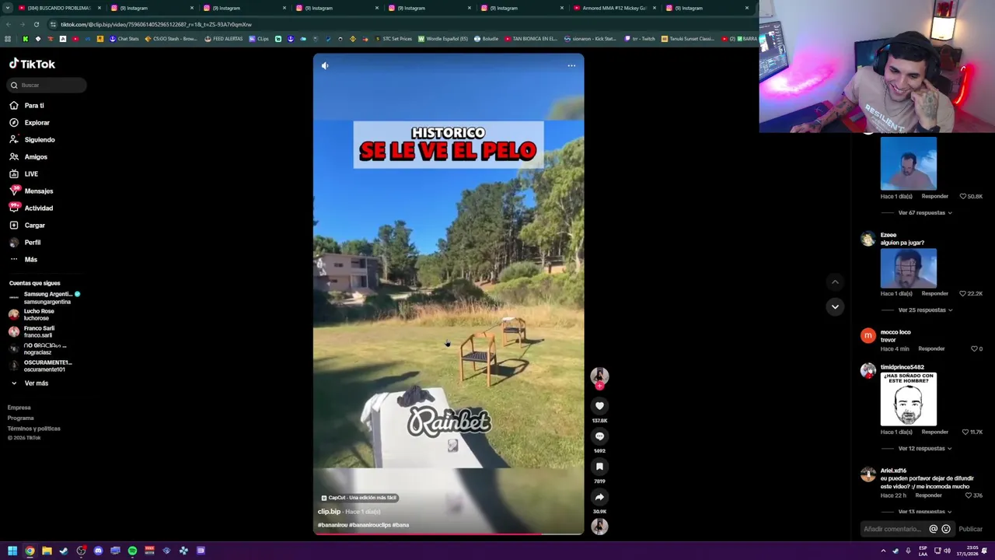Open Samsung Argentina followed account
Viewport: 995px width, 560px height.
pyautogui.click(x=44, y=298)
